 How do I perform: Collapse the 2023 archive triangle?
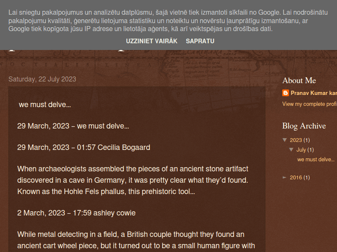coord(285,140)
